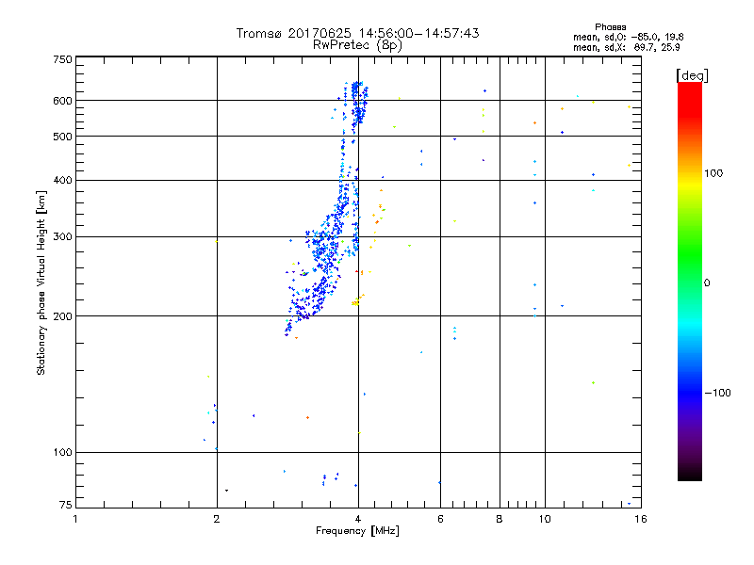Click the 'Phases' header label
Viewport: 754px width, 565px height.
pyautogui.click(x=610, y=27)
